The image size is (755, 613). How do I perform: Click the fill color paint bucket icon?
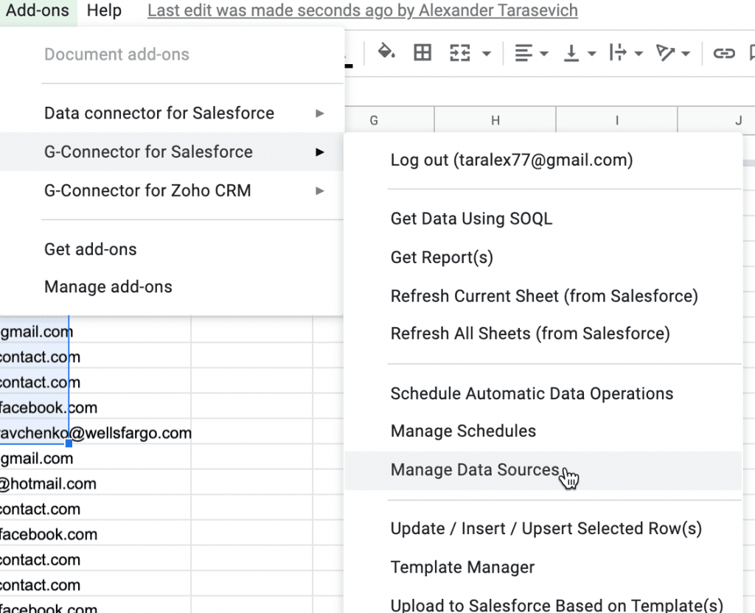coord(386,52)
